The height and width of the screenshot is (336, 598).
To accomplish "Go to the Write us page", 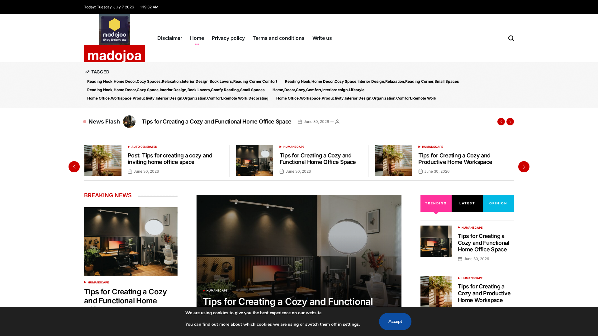I will (x=322, y=38).
